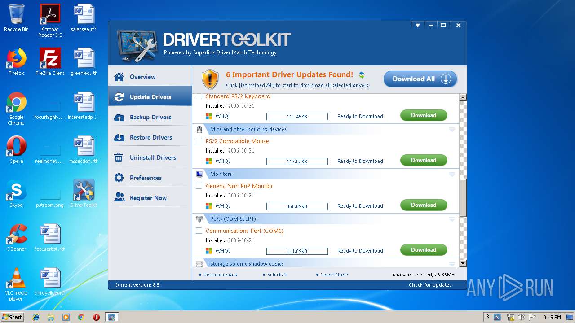
Task: Click the Ports (COM & LPT) category icon
Action: tap(199, 219)
